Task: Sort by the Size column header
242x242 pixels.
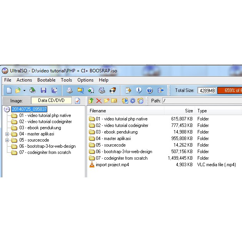Action: (179, 111)
